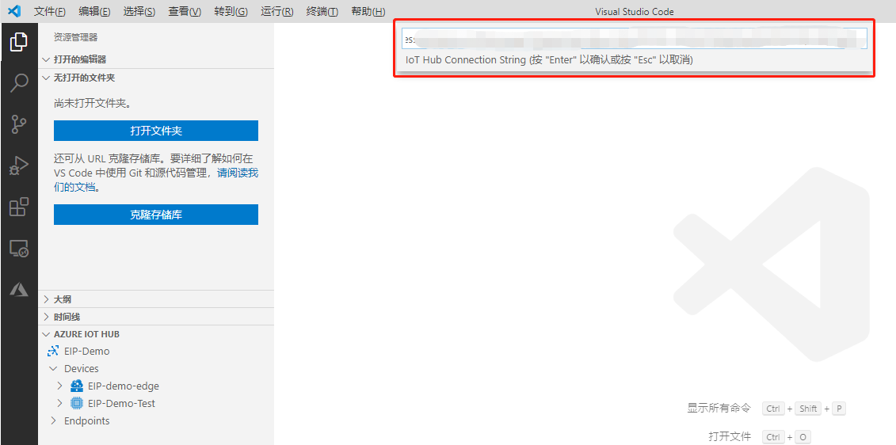Open the 查看 menu
The width and height of the screenshot is (896, 445).
[x=185, y=11]
